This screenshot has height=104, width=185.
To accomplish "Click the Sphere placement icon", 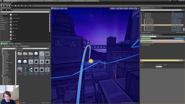I will [x=11, y=35].
